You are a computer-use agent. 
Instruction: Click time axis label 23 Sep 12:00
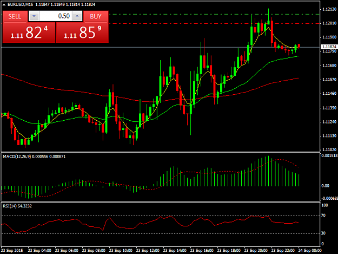[x=148, y=251]
